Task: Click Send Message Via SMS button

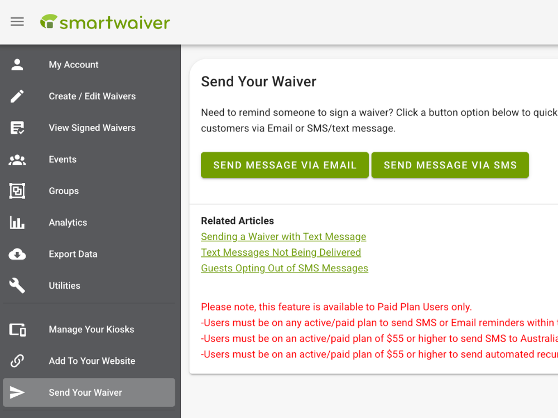Action: coord(450,165)
